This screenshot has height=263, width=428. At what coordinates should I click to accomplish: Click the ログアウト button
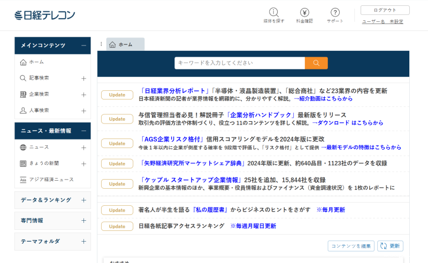pyautogui.click(x=385, y=10)
